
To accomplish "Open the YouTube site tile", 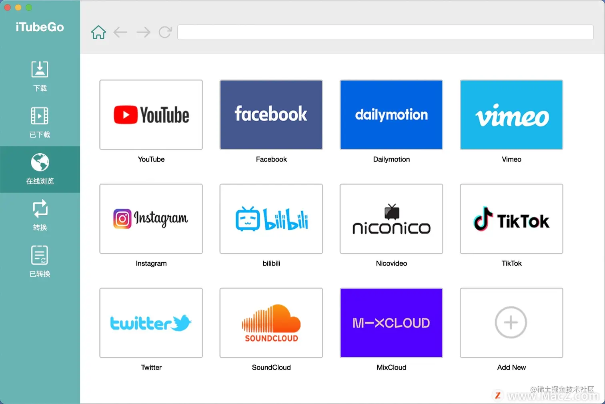I will click(x=151, y=115).
